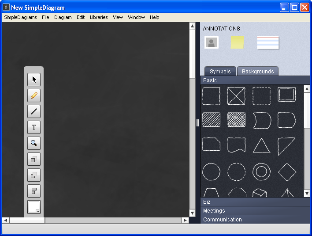
Task: Choose the cut-corner card symbol
Action: coord(212,144)
